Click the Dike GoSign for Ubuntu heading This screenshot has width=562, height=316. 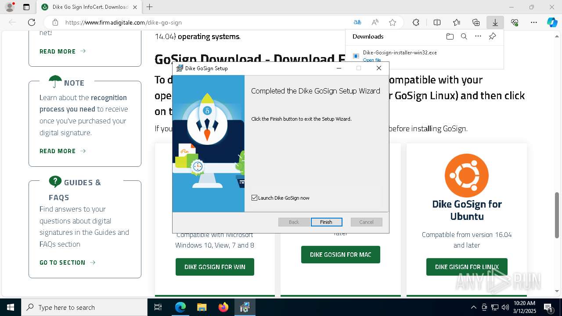point(467,210)
